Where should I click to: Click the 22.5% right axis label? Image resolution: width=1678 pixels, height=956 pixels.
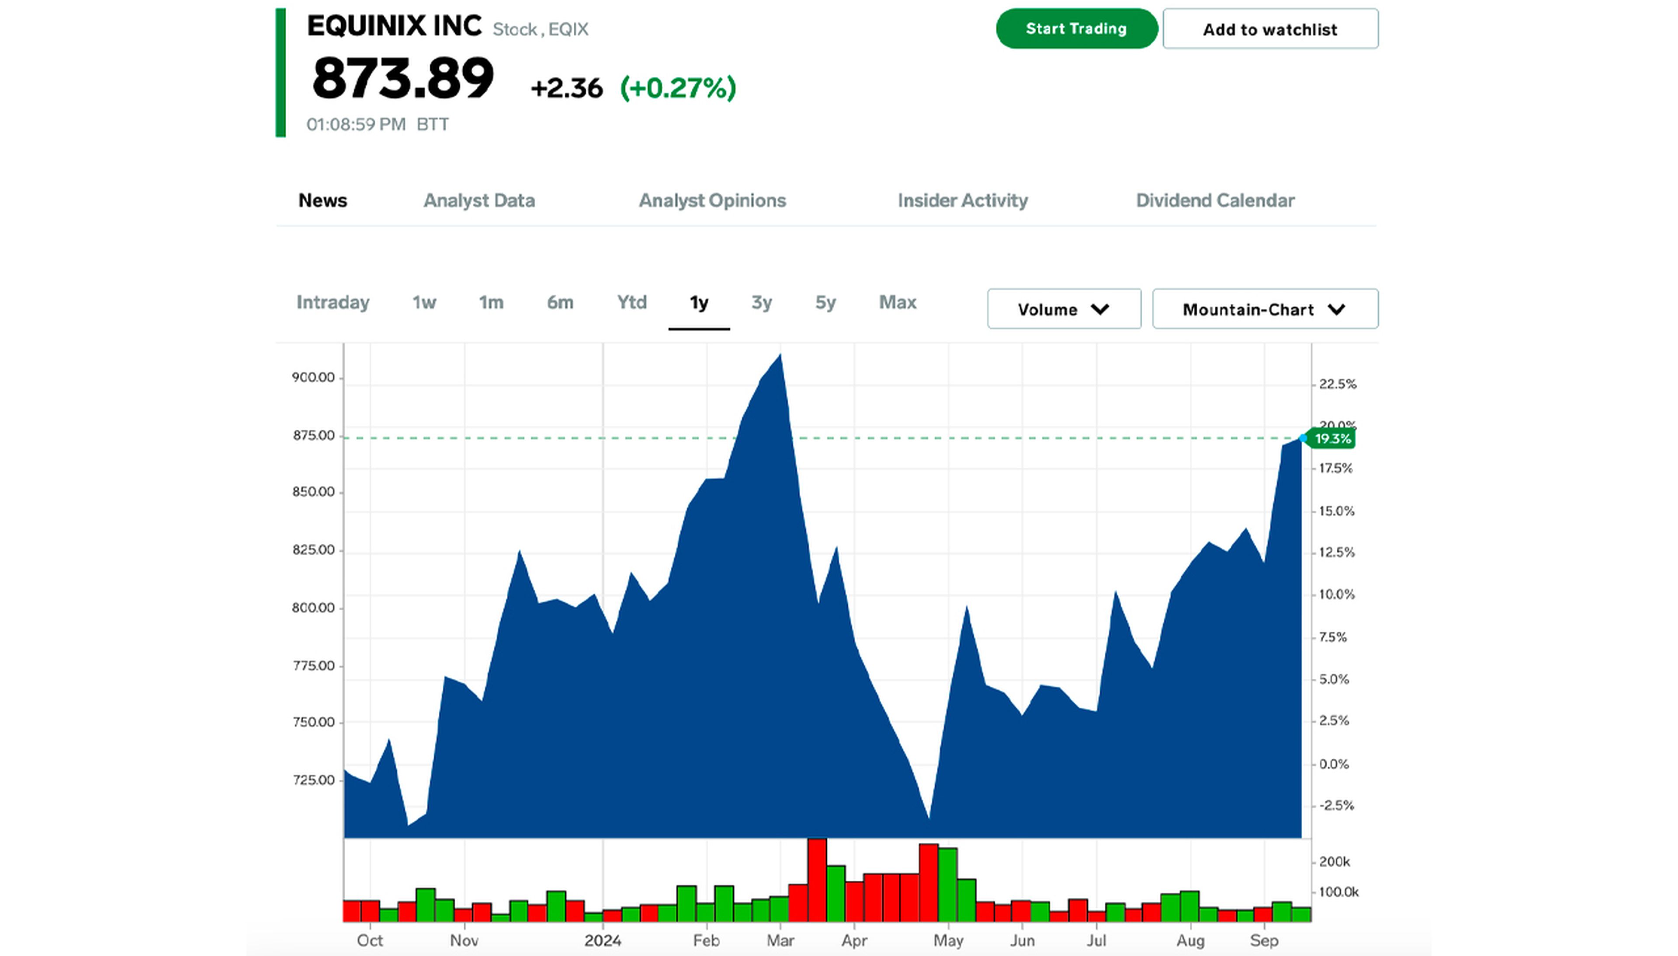1338,384
